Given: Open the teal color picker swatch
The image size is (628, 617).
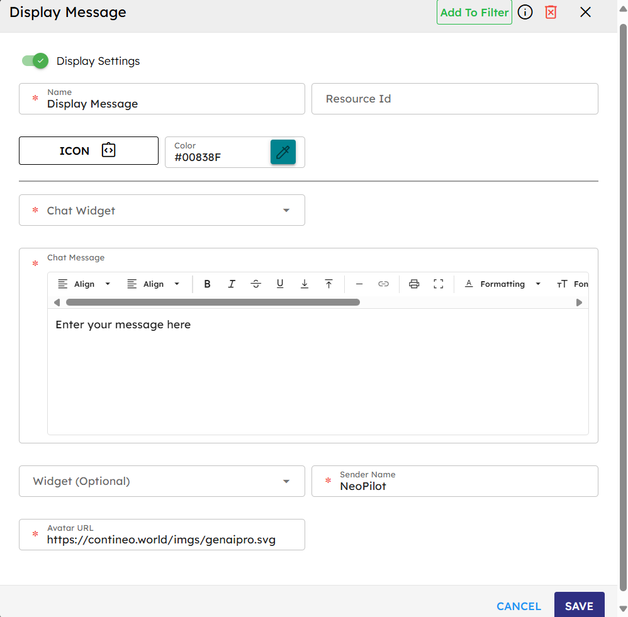Looking at the screenshot, I should [x=283, y=152].
